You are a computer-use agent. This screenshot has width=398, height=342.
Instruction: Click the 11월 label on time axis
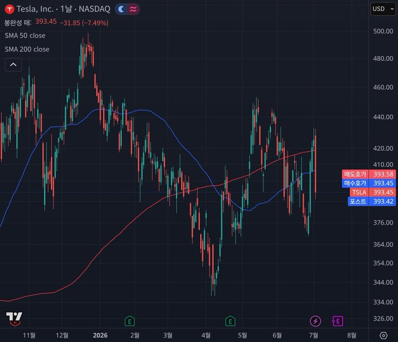29,336
